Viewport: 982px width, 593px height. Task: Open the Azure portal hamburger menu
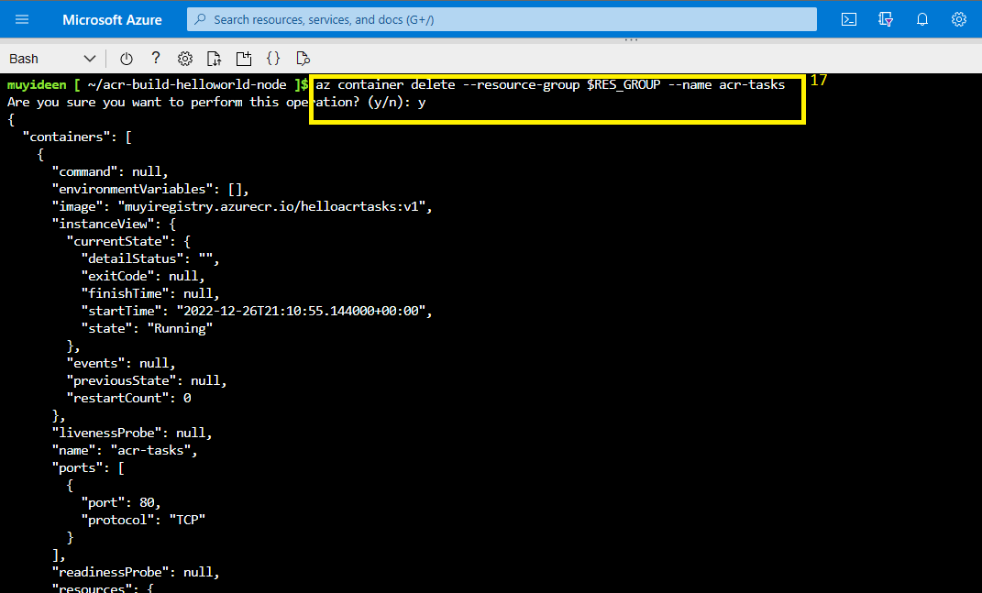[22, 19]
